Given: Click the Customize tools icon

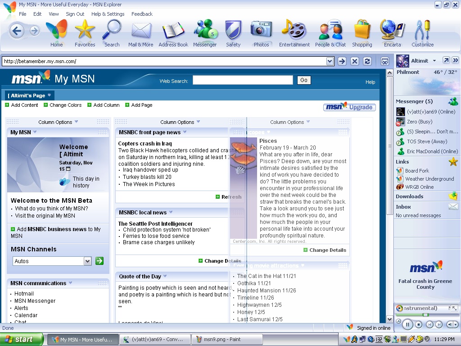Looking at the screenshot, I should (x=422, y=30).
